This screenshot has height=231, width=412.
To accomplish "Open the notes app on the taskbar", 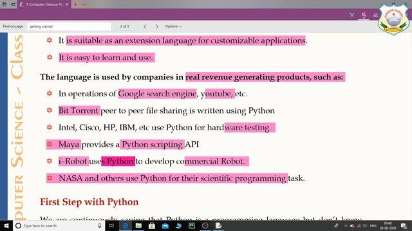I will 219,225.
